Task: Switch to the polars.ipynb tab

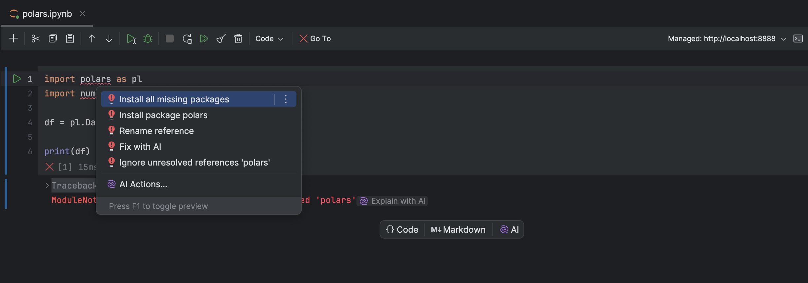Action: [x=47, y=14]
